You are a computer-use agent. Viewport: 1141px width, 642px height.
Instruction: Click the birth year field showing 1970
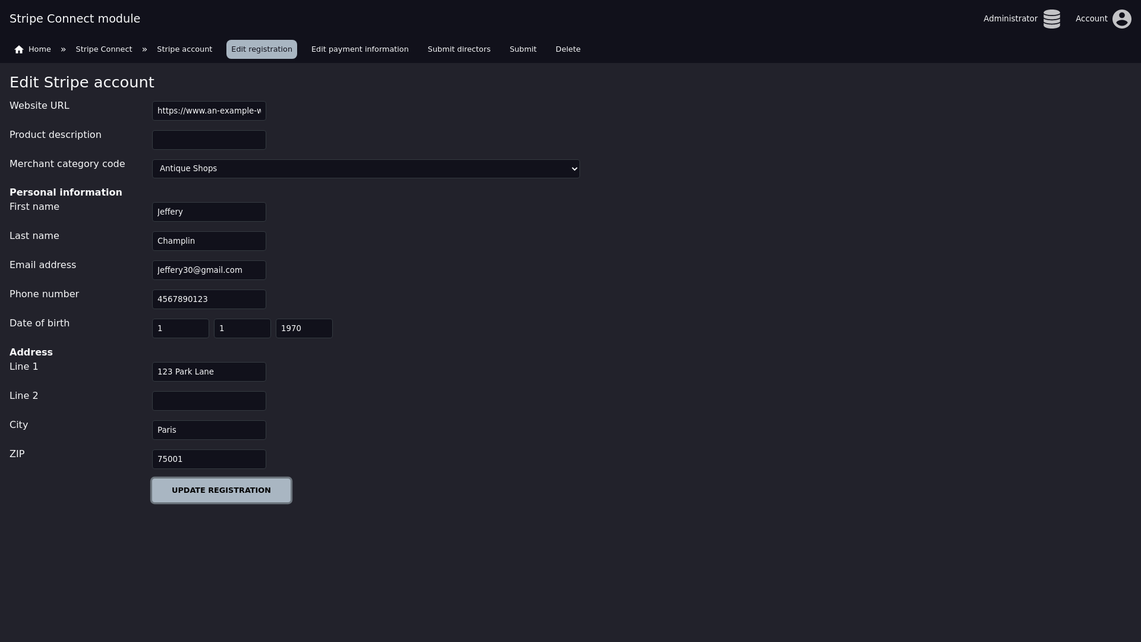[x=304, y=329]
